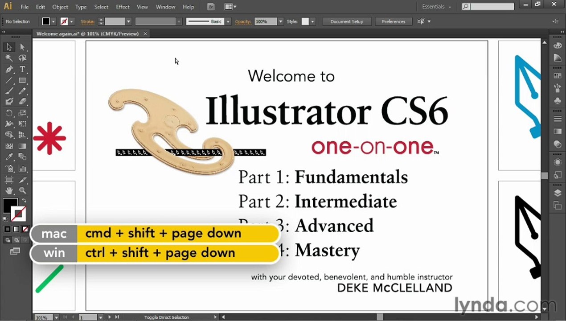Select the Line Segment tool

pyautogui.click(x=9, y=81)
